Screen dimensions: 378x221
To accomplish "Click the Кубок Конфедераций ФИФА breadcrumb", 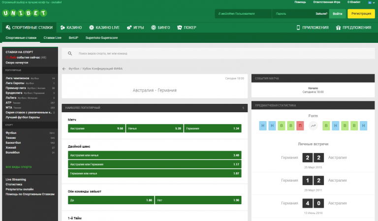I will 102,69.
